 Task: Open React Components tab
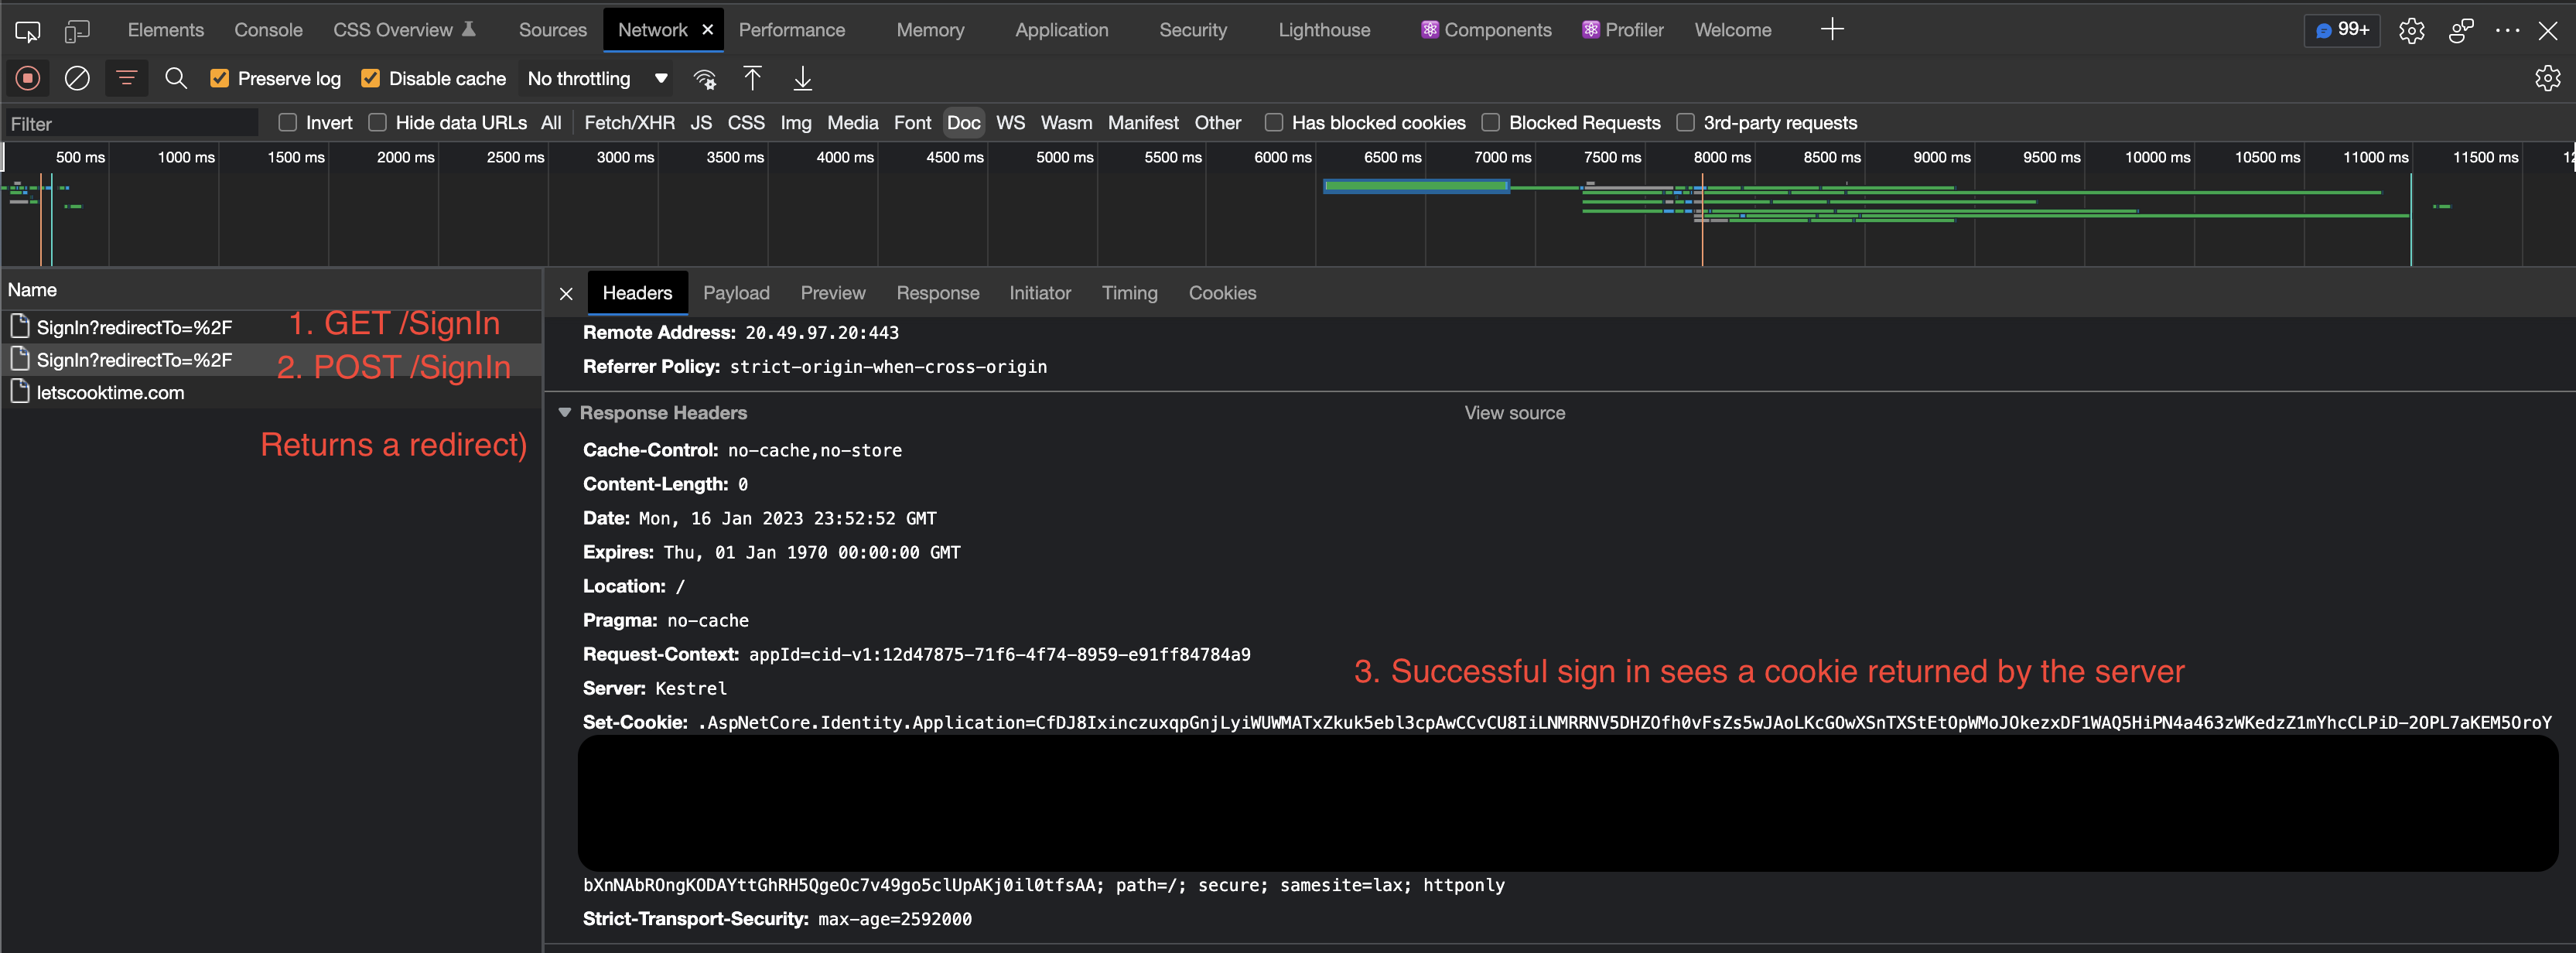pos(1486,30)
